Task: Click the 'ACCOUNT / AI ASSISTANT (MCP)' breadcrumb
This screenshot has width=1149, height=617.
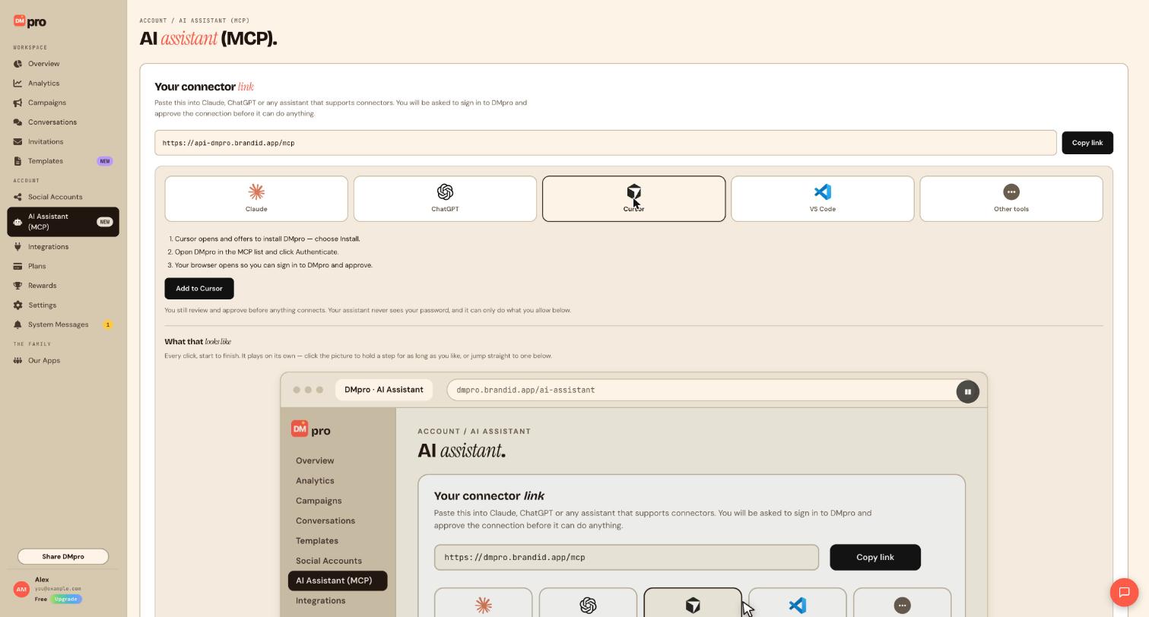Action: tap(195, 21)
